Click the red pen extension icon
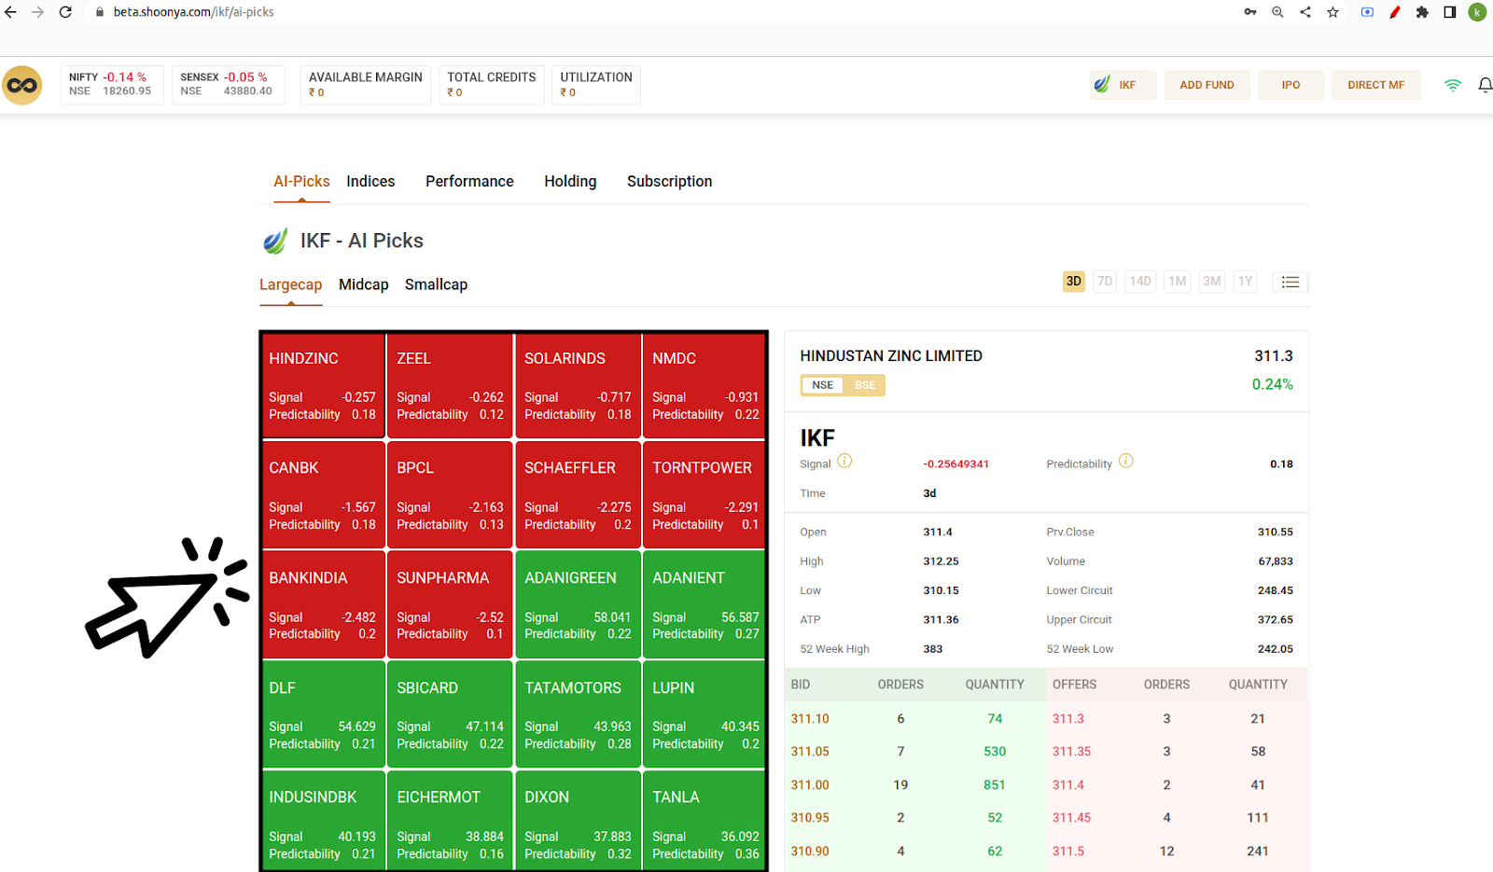This screenshot has width=1493, height=872. (x=1395, y=12)
